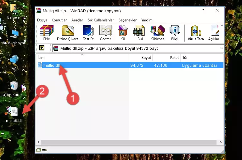
Task: Click the multiq.dll file icon in list
Action: point(40,65)
